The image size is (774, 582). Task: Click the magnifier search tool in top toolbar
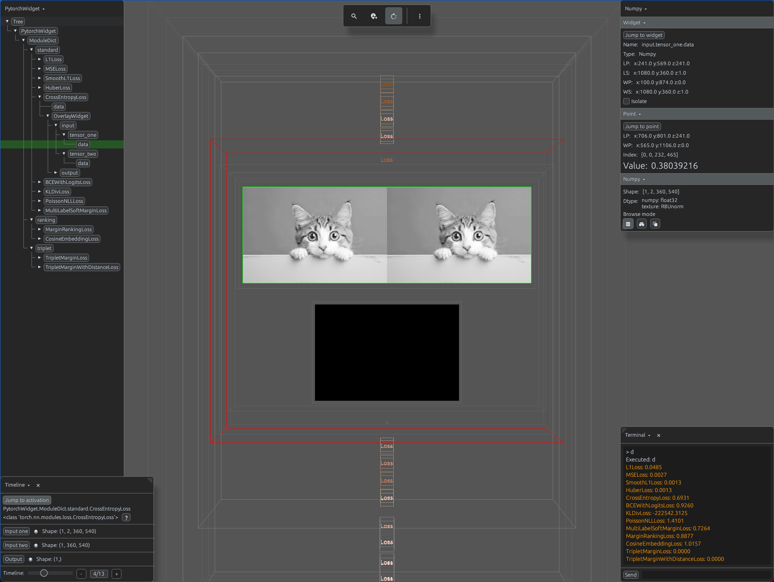click(354, 16)
